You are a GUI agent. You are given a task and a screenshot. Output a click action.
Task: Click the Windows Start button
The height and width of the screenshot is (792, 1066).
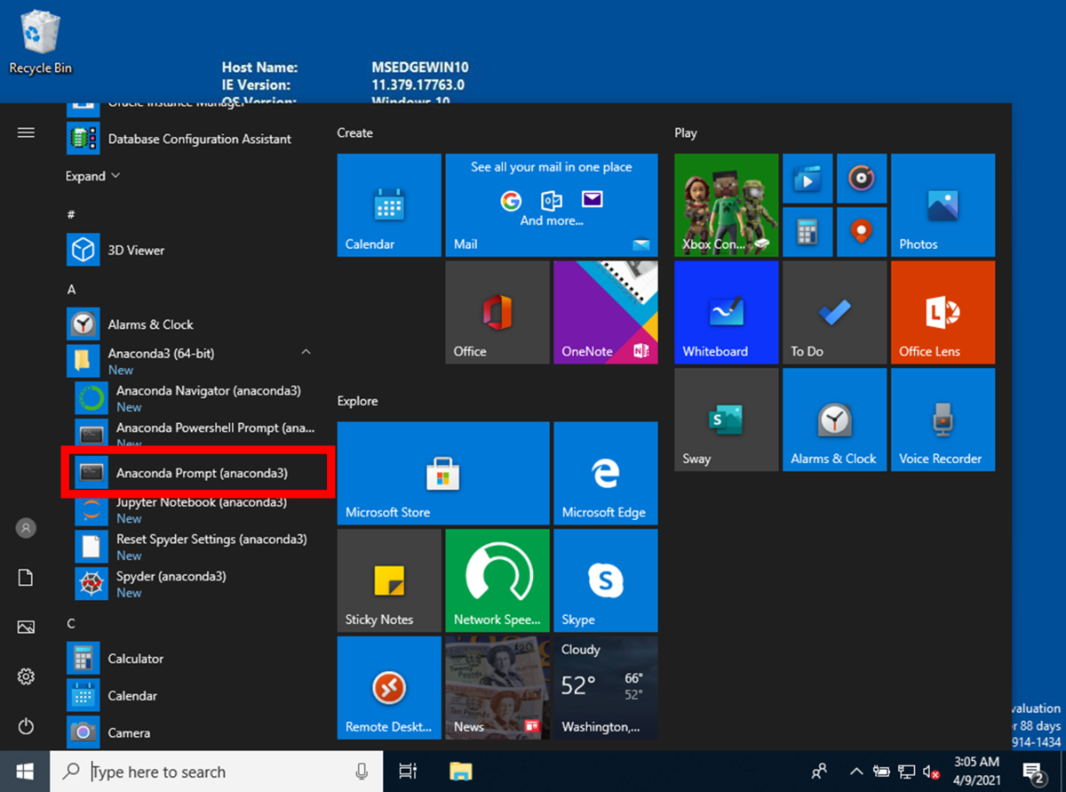[x=24, y=772]
